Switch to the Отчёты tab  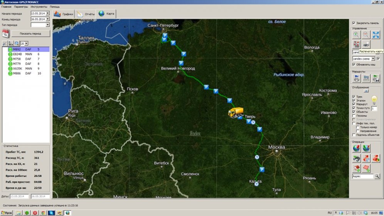pyautogui.click(x=85, y=14)
